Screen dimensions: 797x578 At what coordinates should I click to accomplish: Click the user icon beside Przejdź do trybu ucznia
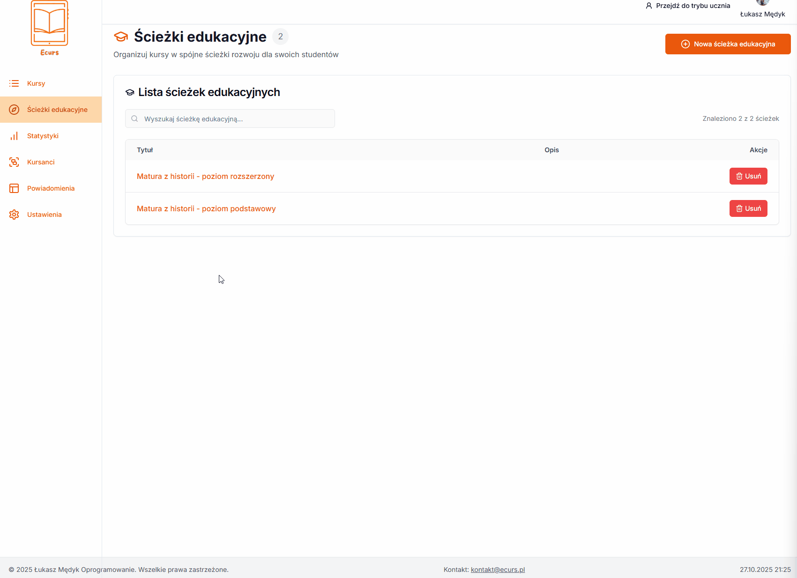(x=649, y=6)
